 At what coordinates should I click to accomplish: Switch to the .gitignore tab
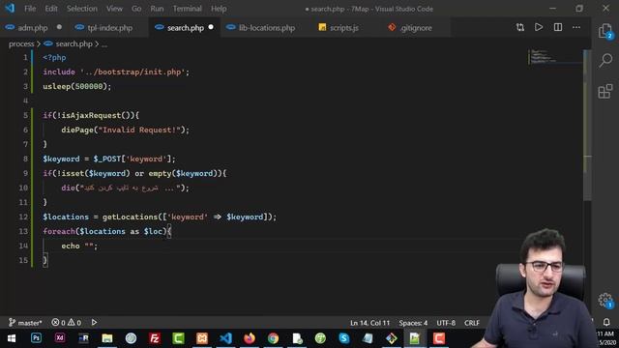[x=416, y=28]
